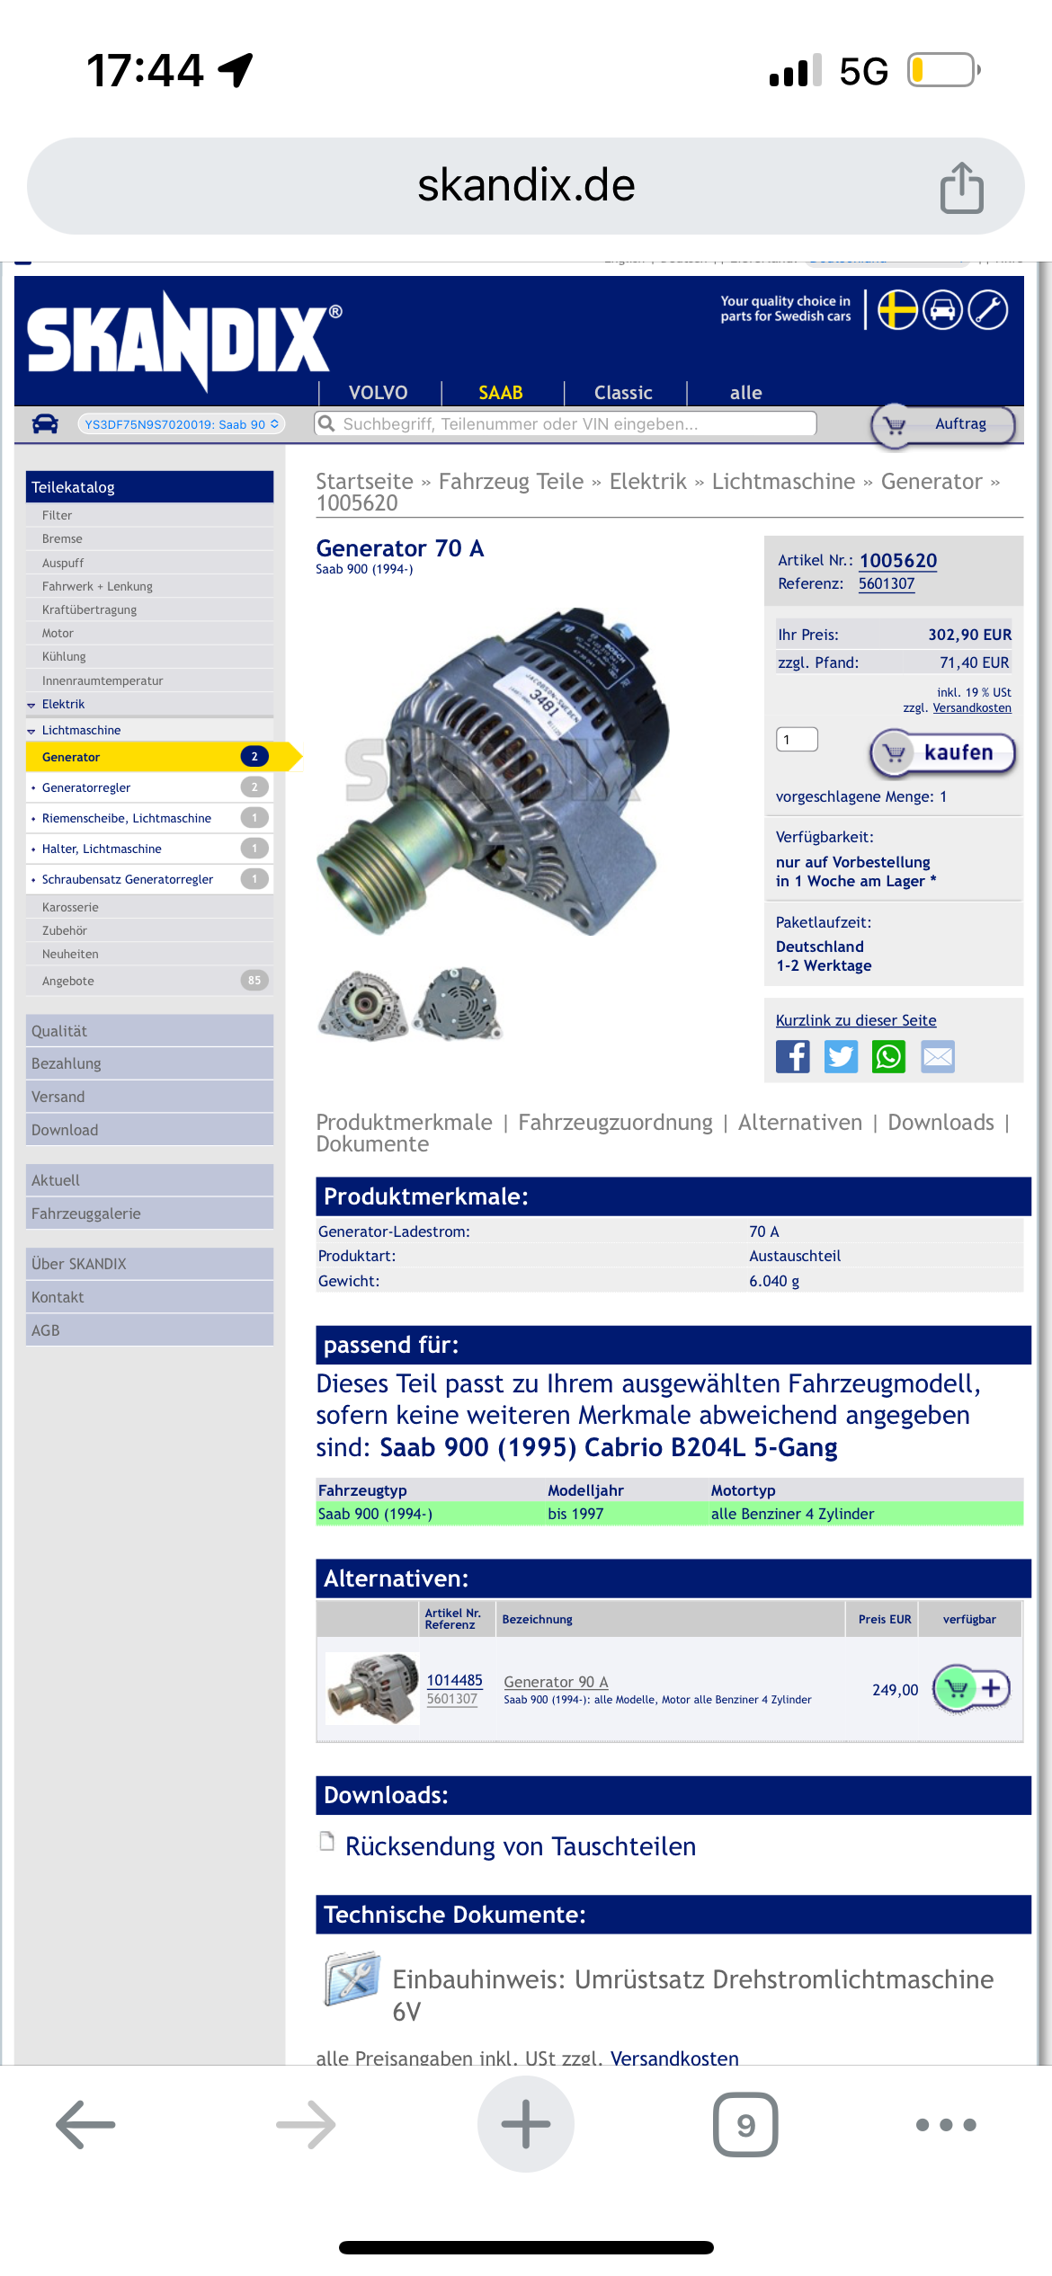Click the Rücksendung file icon

tap(327, 1841)
